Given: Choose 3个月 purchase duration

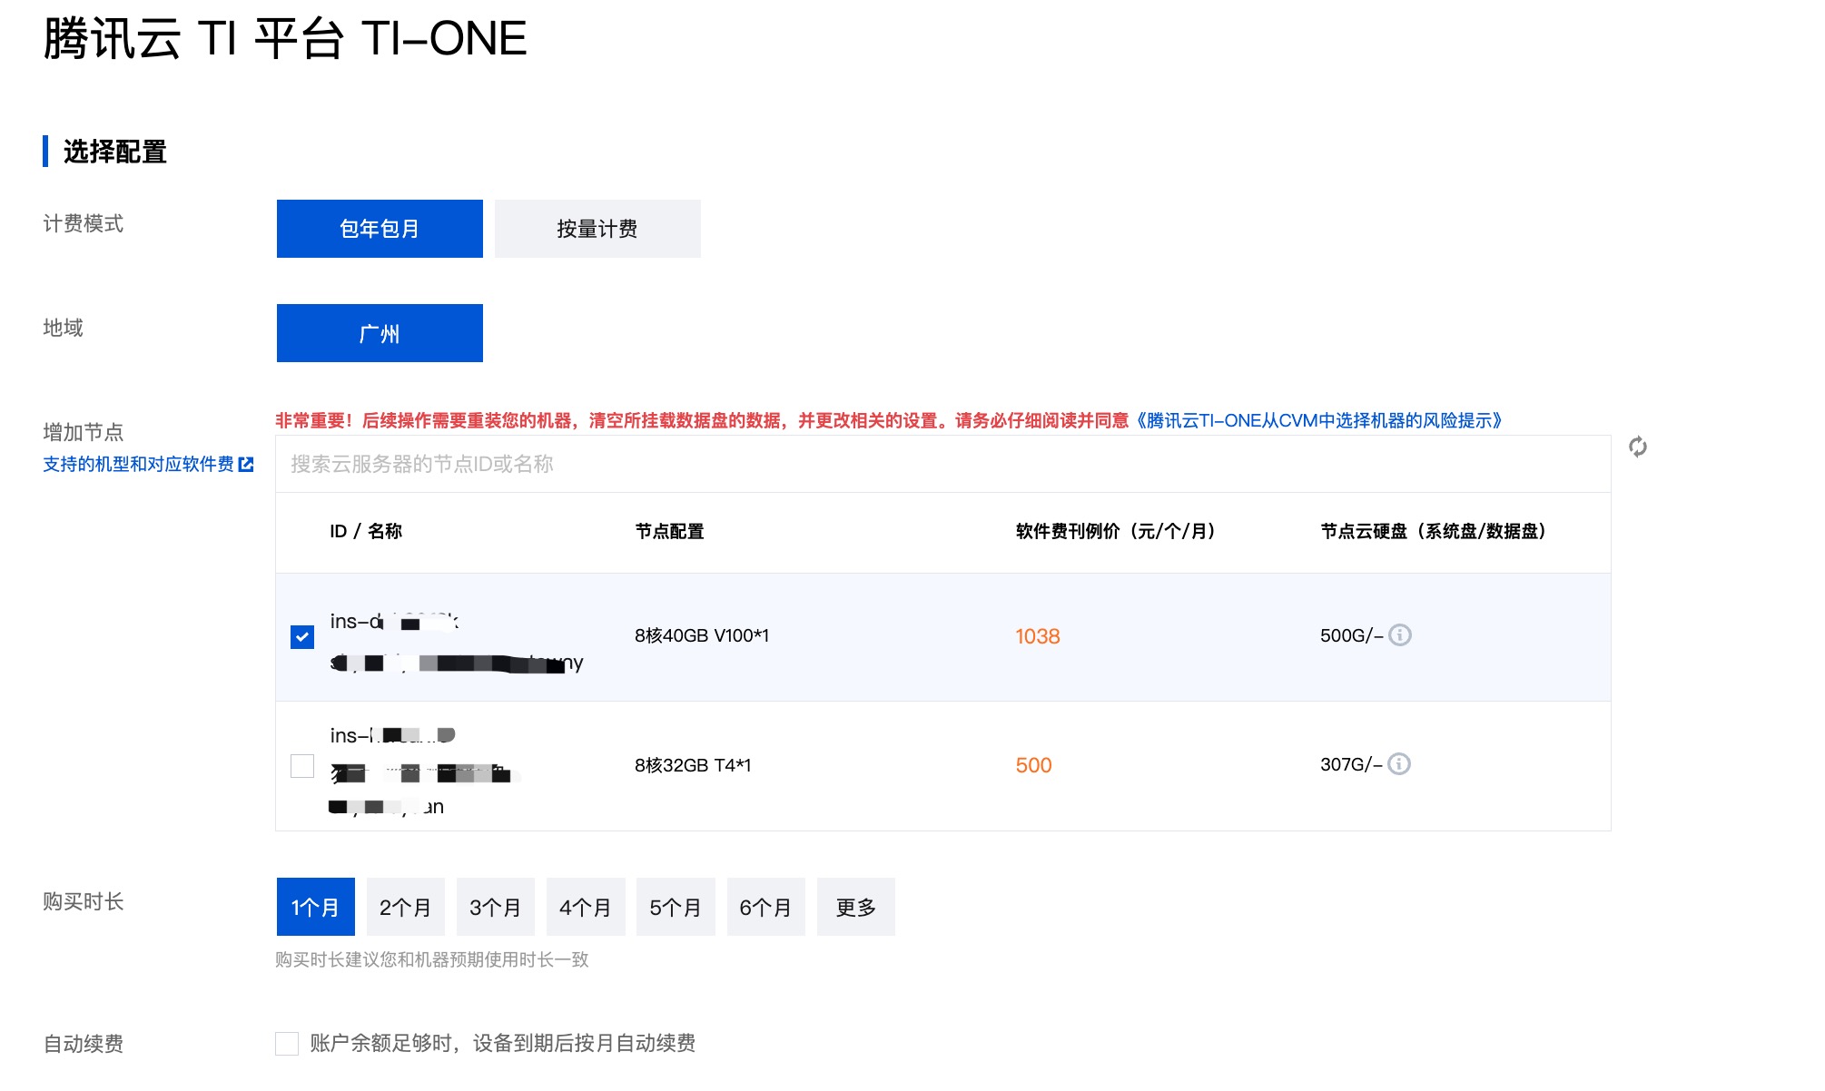Looking at the screenshot, I should [x=495, y=907].
